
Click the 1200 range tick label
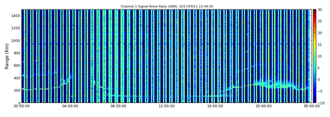(16, 28)
